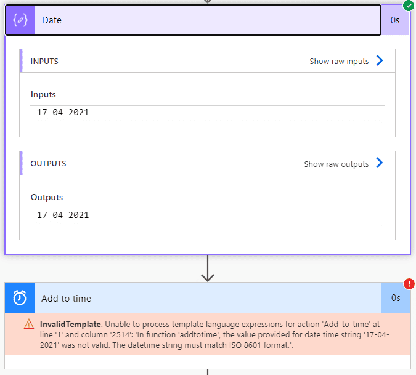Click the InvalidTemplate error message text

(216, 334)
